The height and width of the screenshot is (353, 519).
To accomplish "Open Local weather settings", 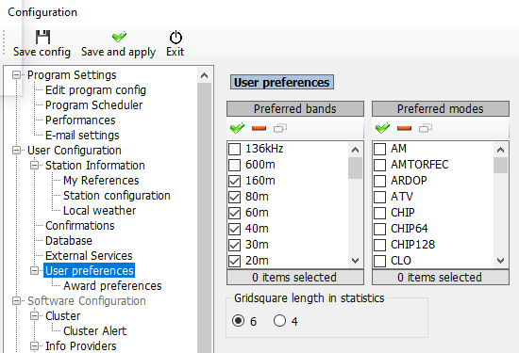I will [x=100, y=211].
